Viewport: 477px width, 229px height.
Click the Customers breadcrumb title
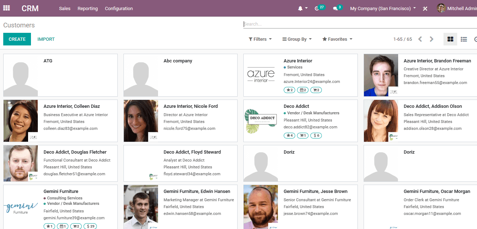coord(19,25)
